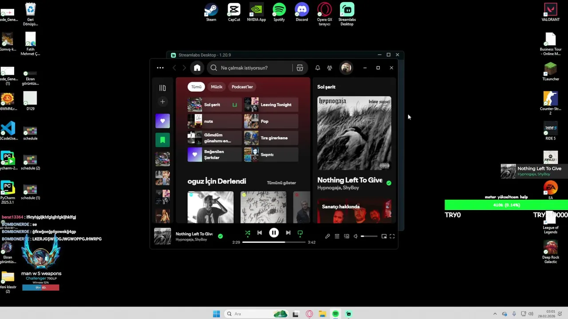Open the Gömdüm günahımı playlist tile
Image resolution: width=568 pixels, height=319 pixels.
click(214, 138)
